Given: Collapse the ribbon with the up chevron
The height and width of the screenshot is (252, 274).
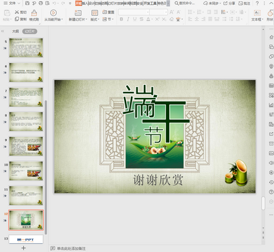Looking at the screenshot, I should [x=272, y=3].
